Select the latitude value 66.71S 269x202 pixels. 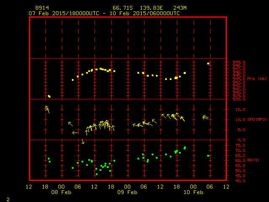123,8
